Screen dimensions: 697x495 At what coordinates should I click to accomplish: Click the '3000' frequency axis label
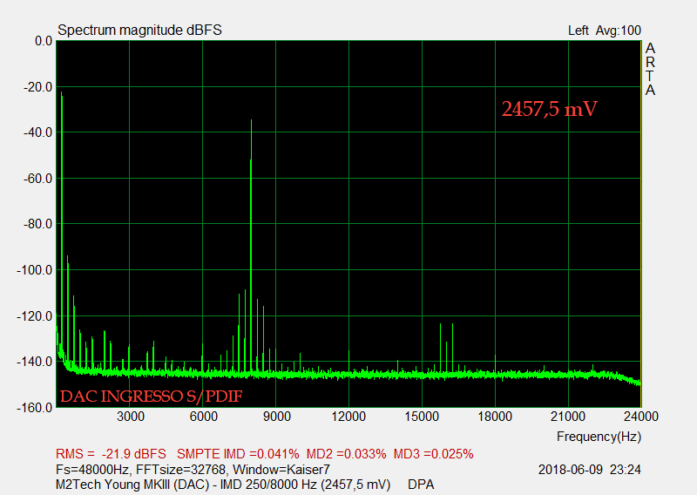click(x=130, y=417)
